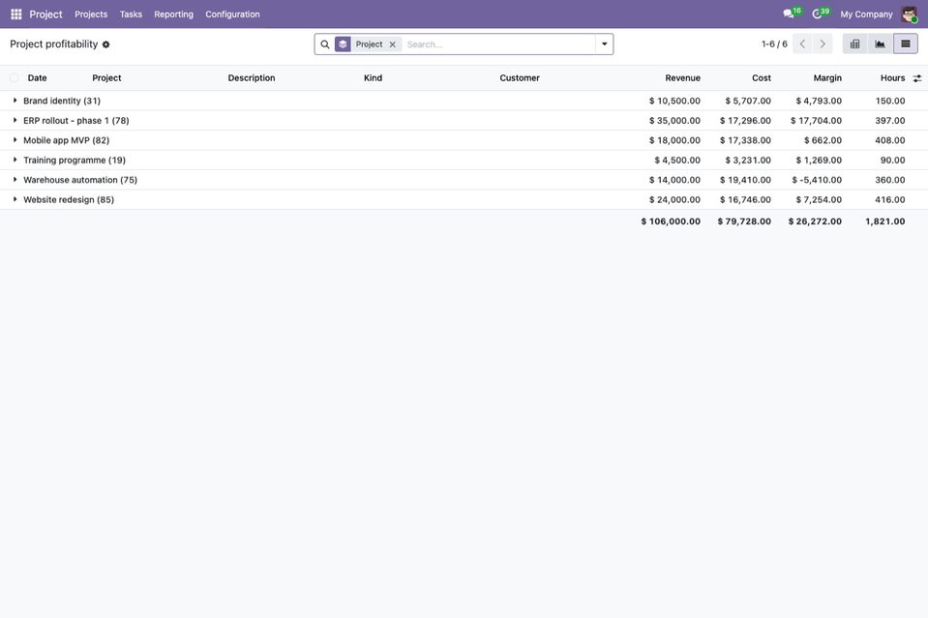Tick the select-all records checkbox
Image resolution: width=928 pixels, height=618 pixels.
tap(15, 78)
